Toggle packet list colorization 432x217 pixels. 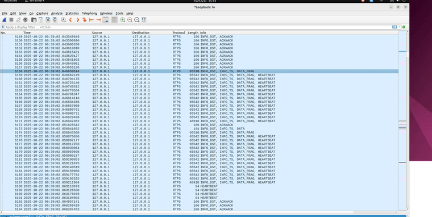click(x=114, y=20)
